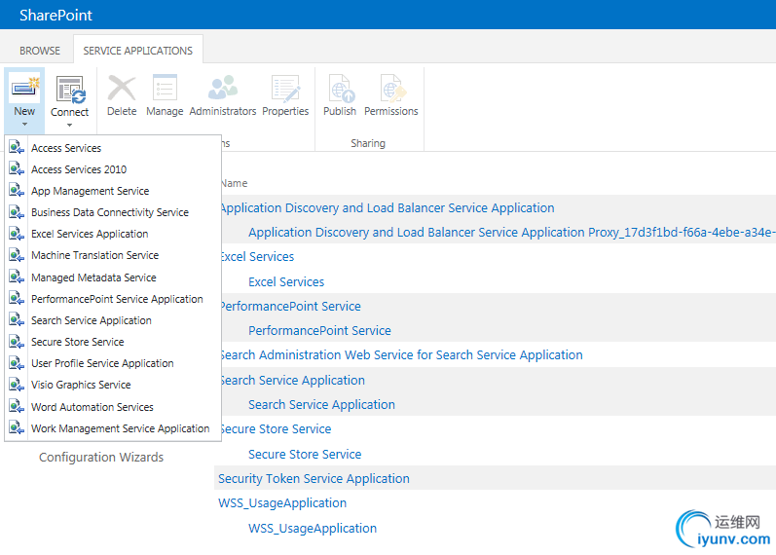776x555 pixels.
Task: Open Administrators from the ribbon
Action: pos(223,89)
